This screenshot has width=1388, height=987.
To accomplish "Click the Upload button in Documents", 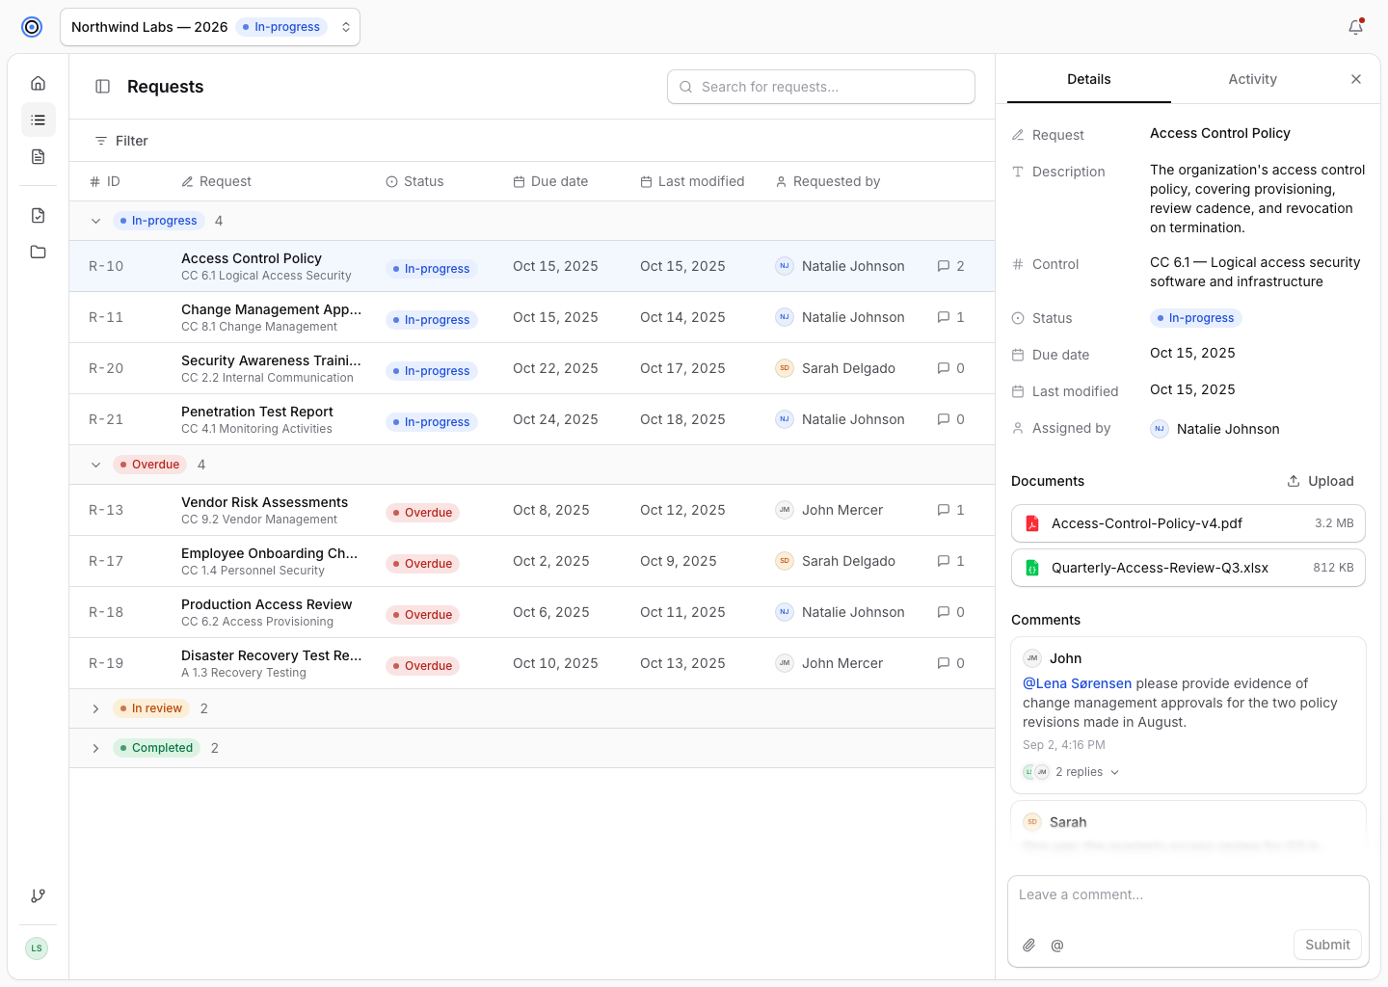I will (x=1321, y=481).
